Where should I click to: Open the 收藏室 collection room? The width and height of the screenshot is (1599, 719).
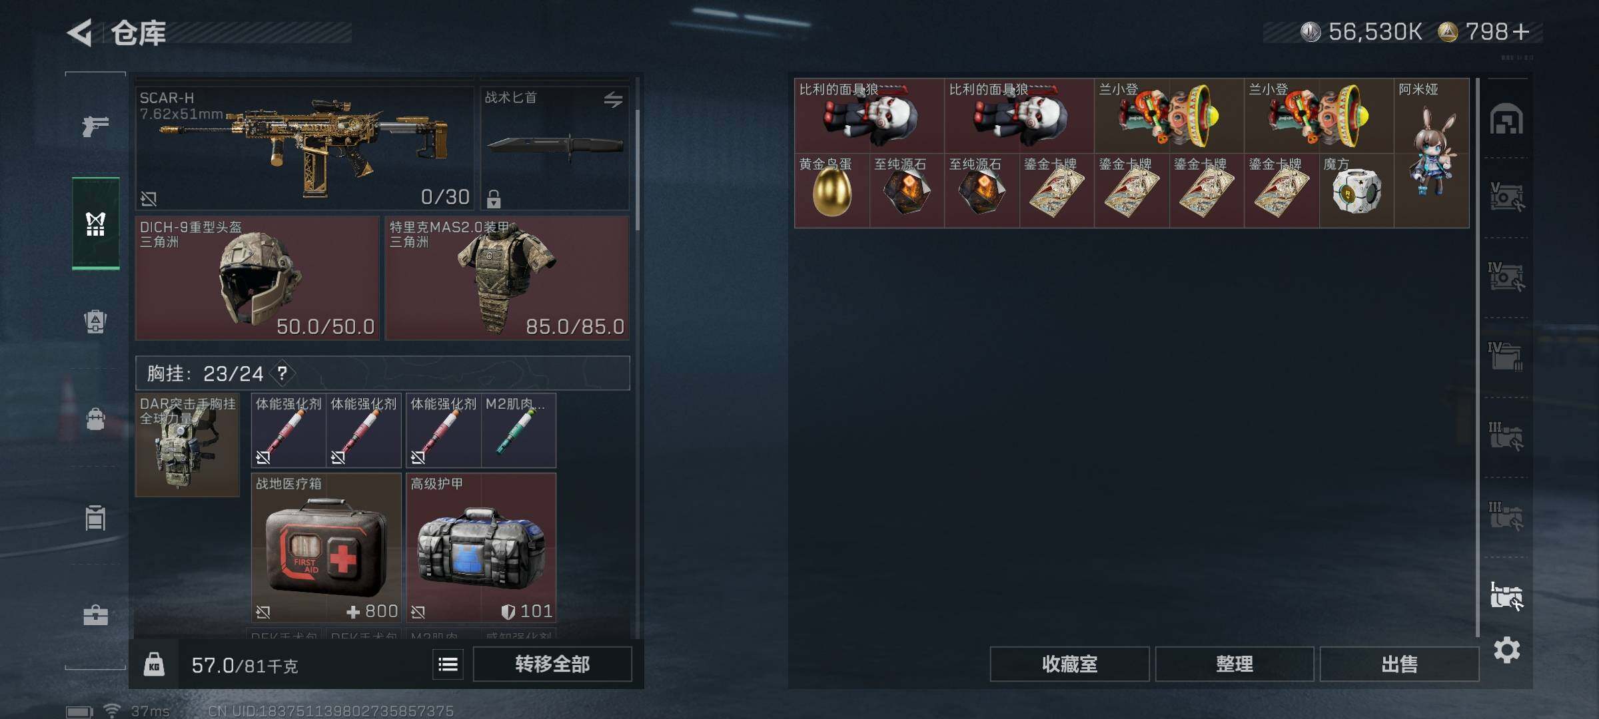pos(1069,664)
